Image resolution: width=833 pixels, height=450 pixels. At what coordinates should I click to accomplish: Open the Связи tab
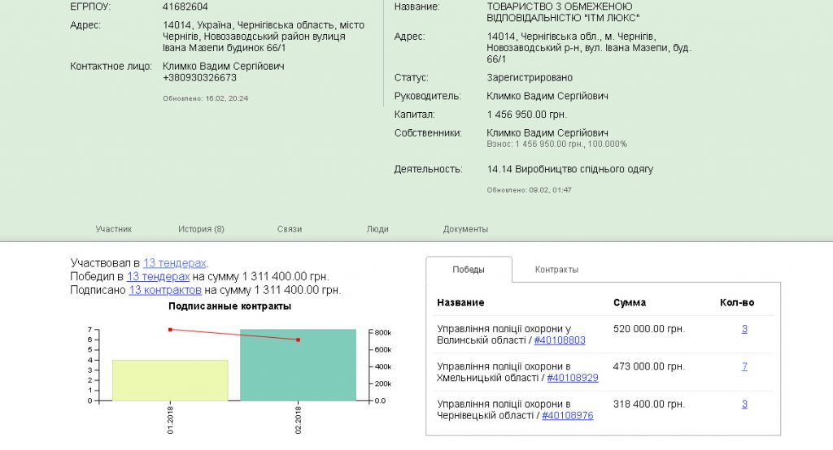pyautogui.click(x=289, y=229)
